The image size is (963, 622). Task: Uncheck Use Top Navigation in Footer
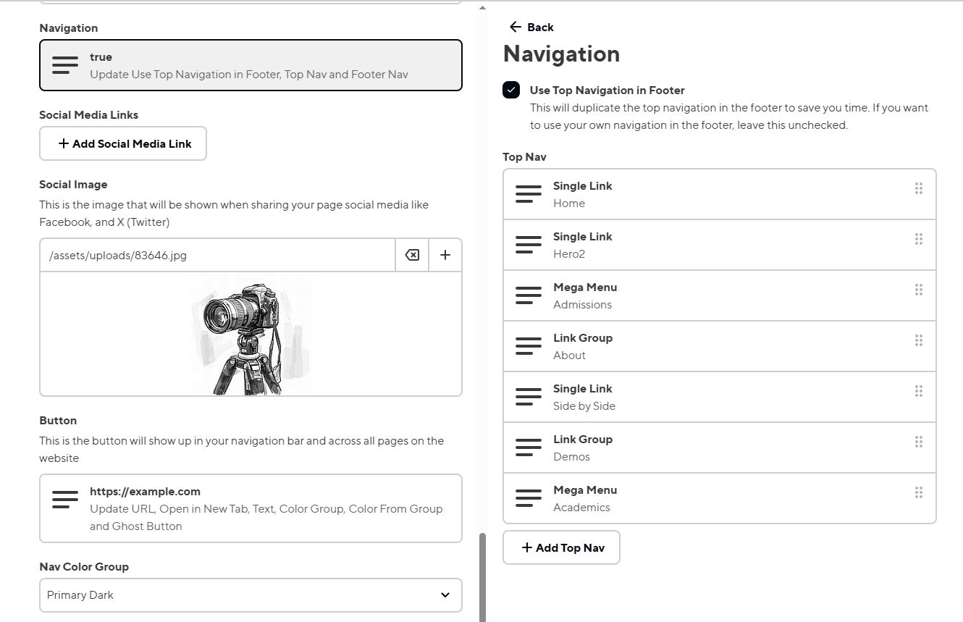pyautogui.click(x=511, y=91)
